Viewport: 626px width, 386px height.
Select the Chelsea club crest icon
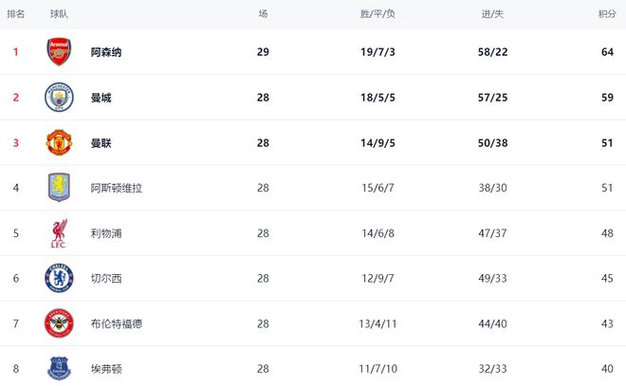59,278
